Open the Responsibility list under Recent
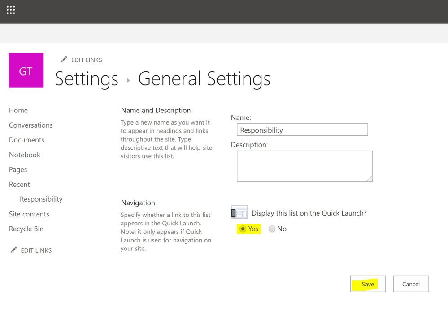This screenshot has width=448, height=315. point(41,199)
